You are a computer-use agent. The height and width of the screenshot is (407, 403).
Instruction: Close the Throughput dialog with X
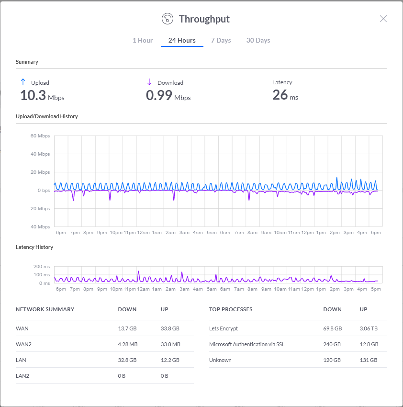383,19
